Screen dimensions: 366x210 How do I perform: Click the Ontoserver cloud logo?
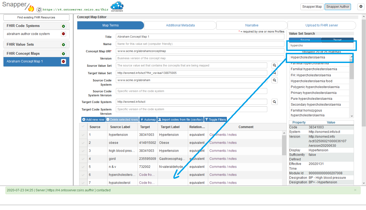[x=117, y=7]
